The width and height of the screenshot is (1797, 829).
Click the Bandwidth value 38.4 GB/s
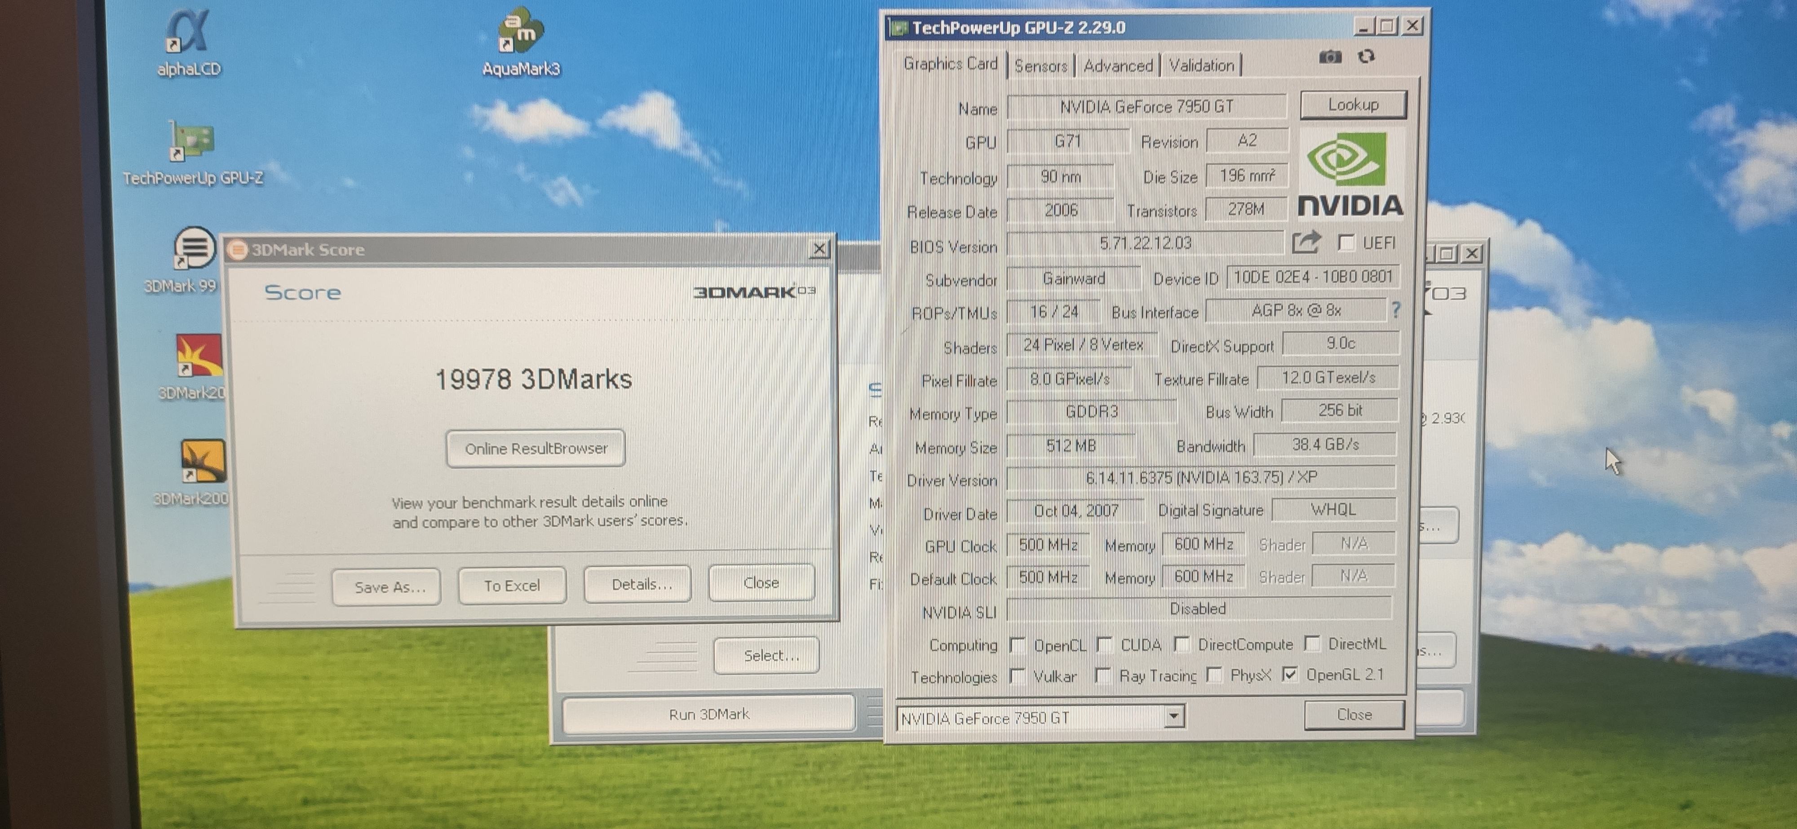tap(1325, 444)
